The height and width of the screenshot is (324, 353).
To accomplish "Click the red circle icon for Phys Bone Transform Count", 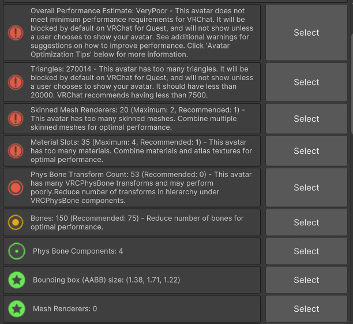I will [17, 187].
